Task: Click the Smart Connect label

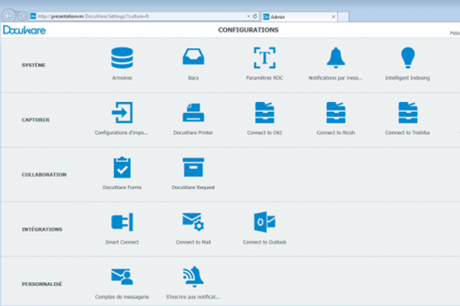Action: [x=122, y=242]
